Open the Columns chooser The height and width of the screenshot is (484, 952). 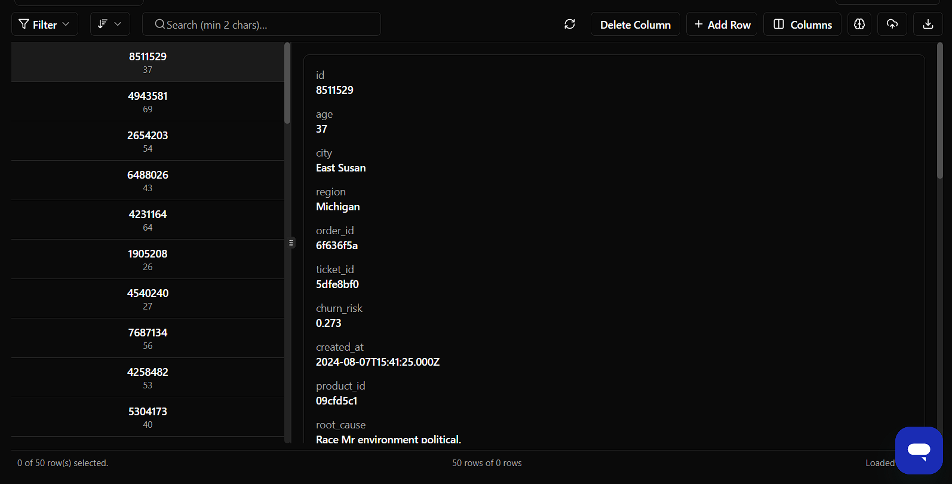click(802, 24)
